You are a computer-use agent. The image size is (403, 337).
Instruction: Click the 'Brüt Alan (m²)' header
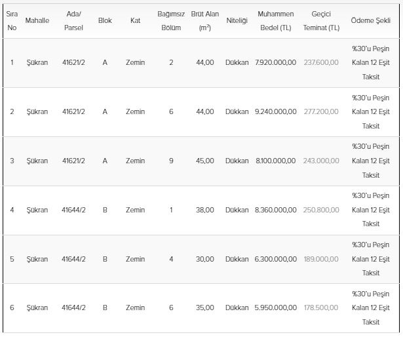click(204, 20)
